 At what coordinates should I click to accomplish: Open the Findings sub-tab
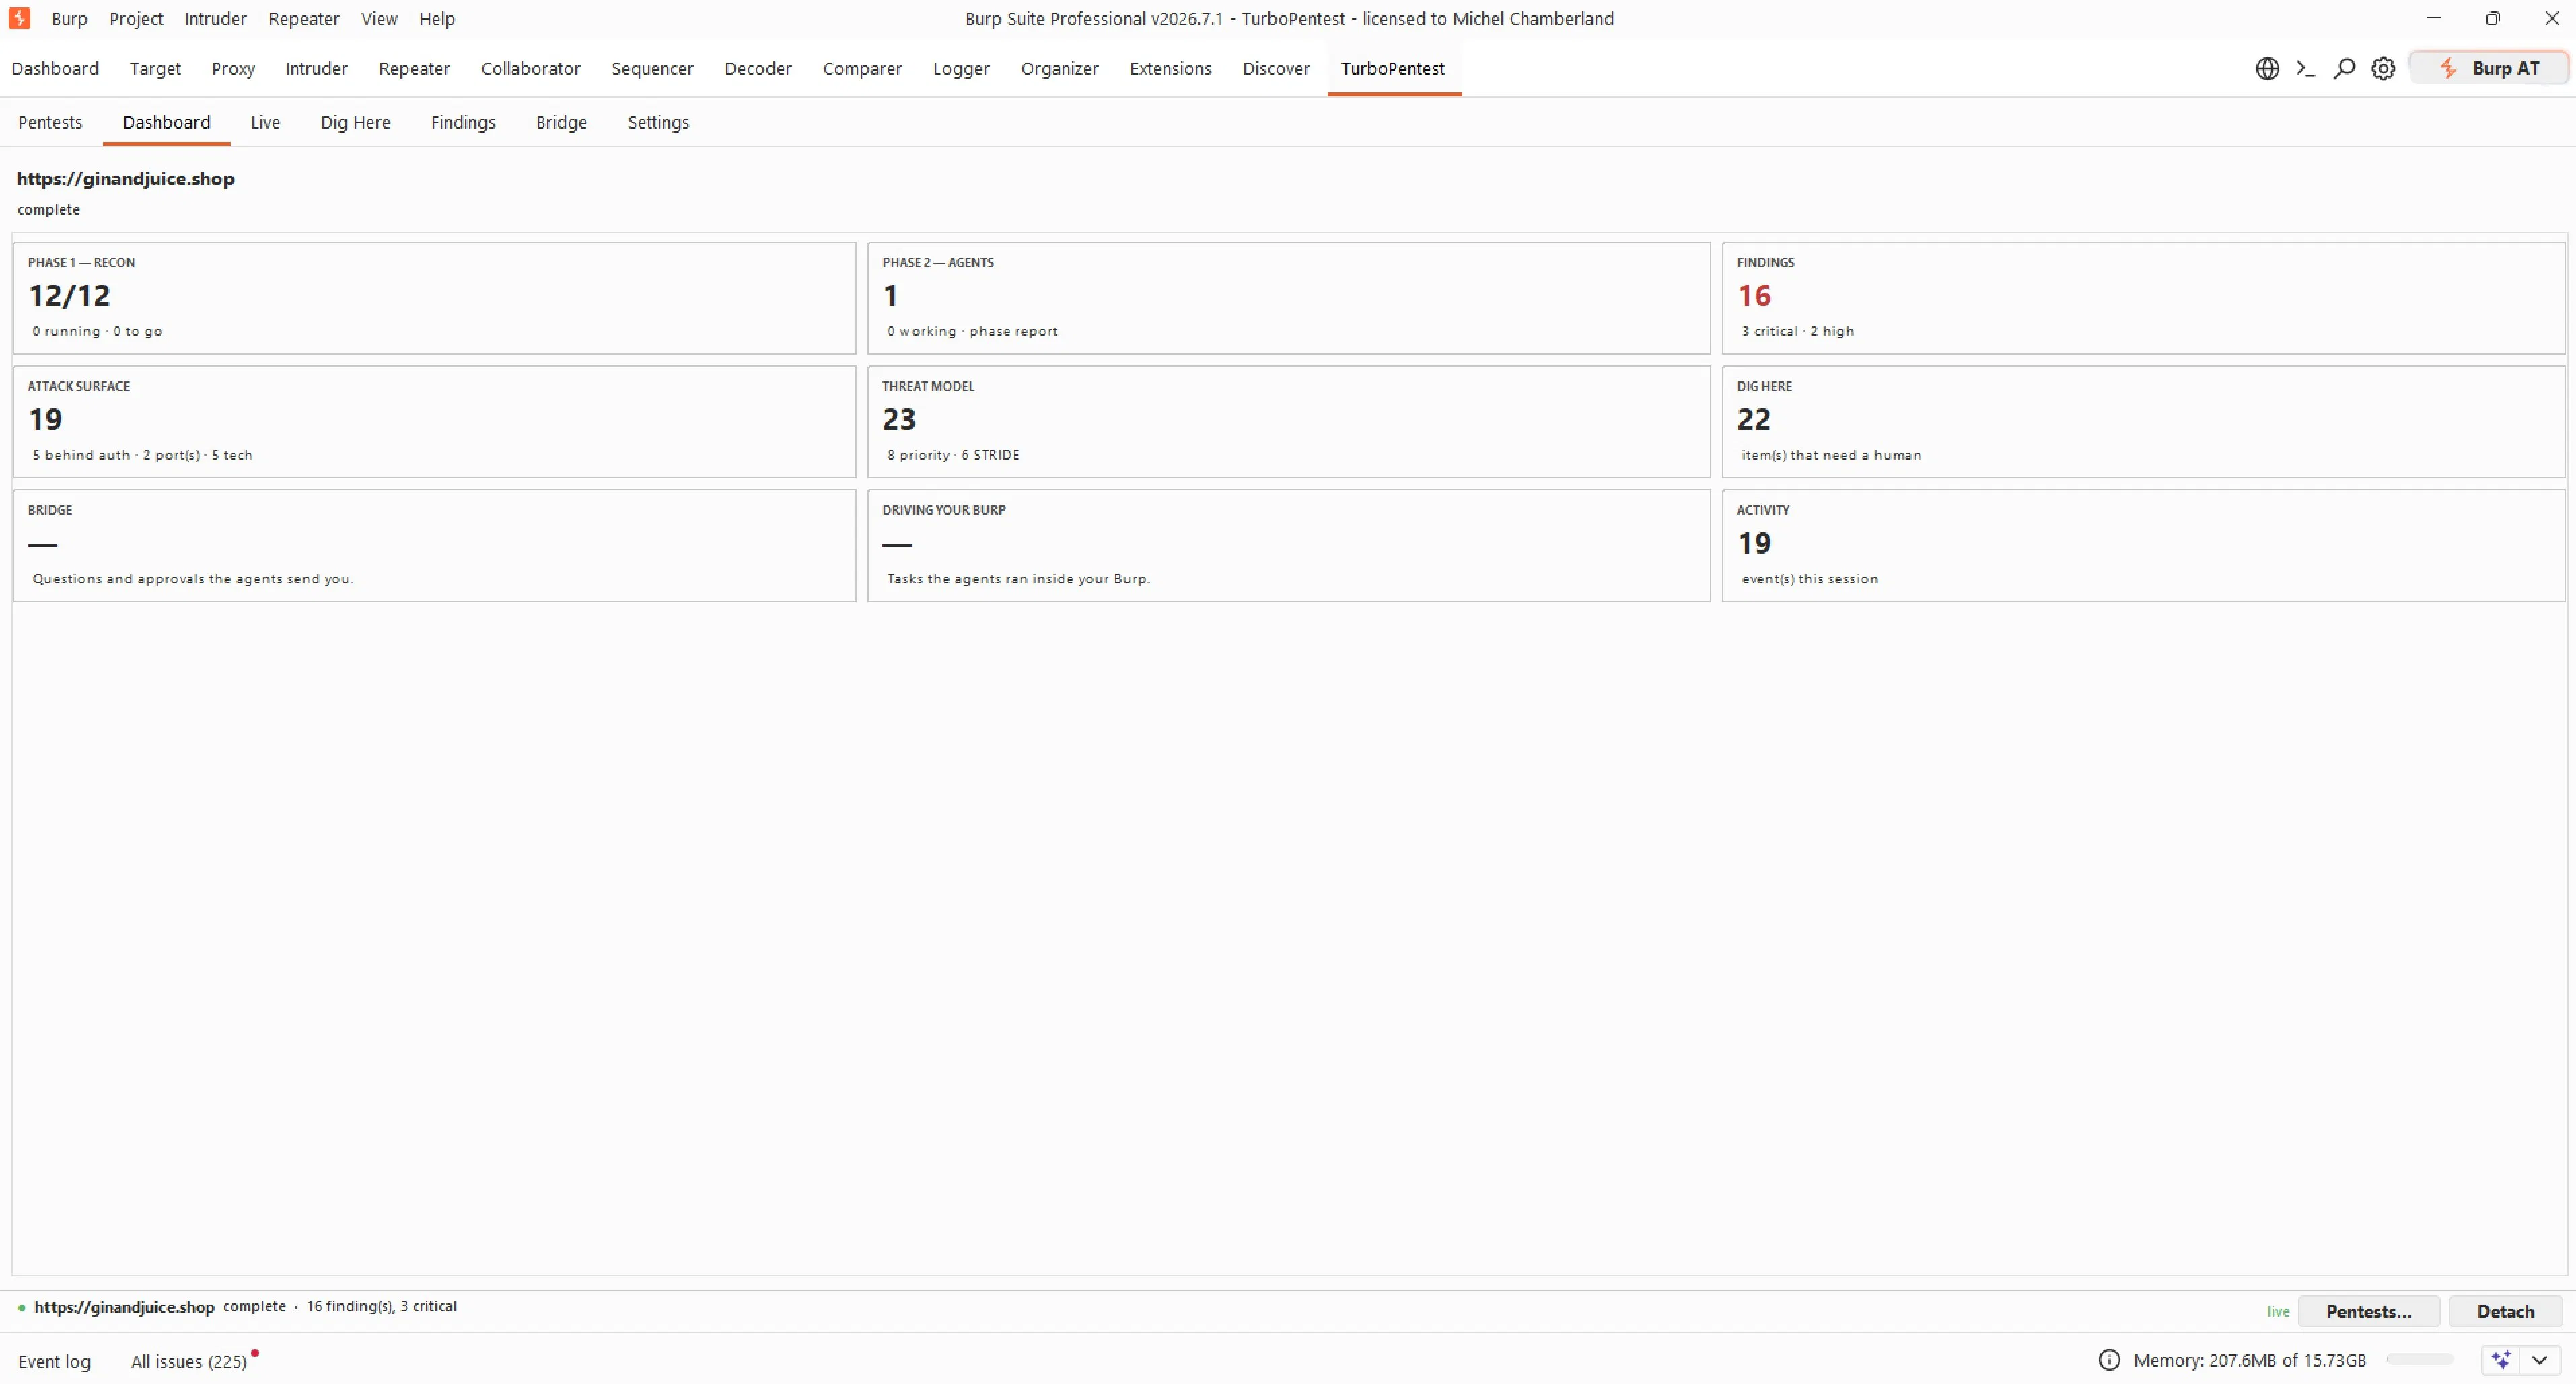463,122
